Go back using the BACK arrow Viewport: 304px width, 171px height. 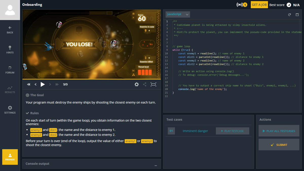point(10,30)
